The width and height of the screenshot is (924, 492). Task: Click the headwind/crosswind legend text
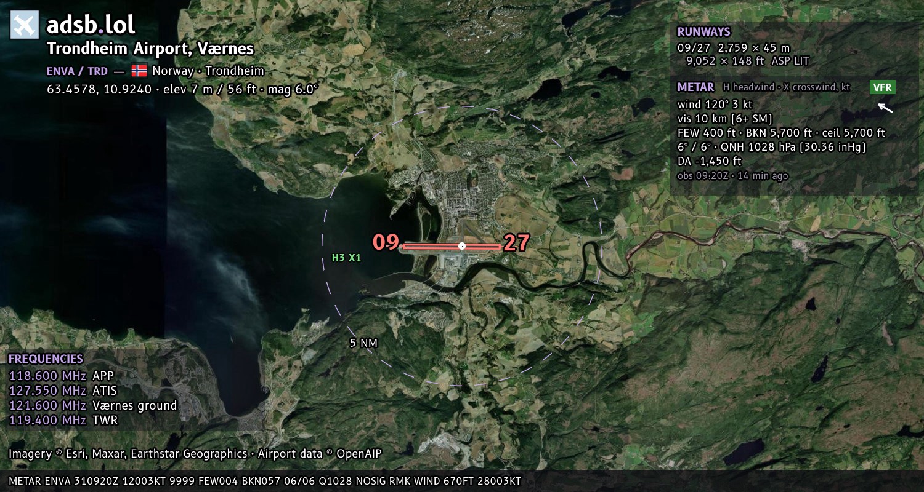pyautogui.click(x=787, y=87)
